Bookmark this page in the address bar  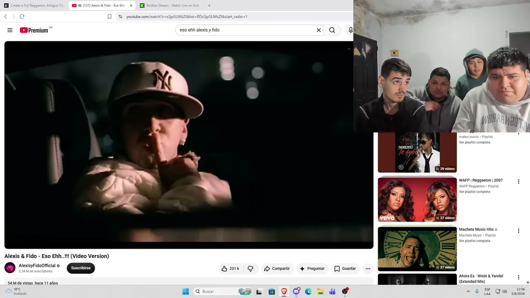click(109, 17)
